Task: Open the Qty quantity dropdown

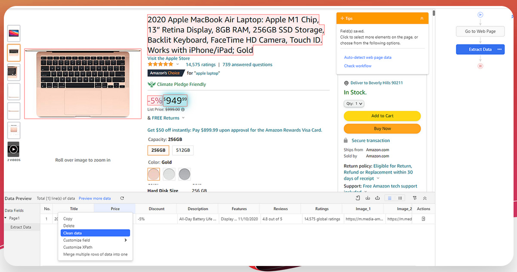Action: 354,103
